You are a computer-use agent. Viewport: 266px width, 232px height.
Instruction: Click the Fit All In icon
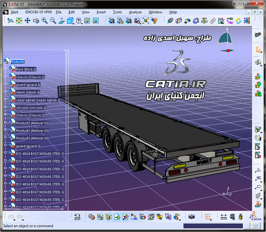pos(19,21)
